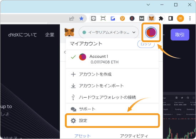Open Chrome three-dot menu
The height and width of the screenshot is (139, 196).
point(190,19)
